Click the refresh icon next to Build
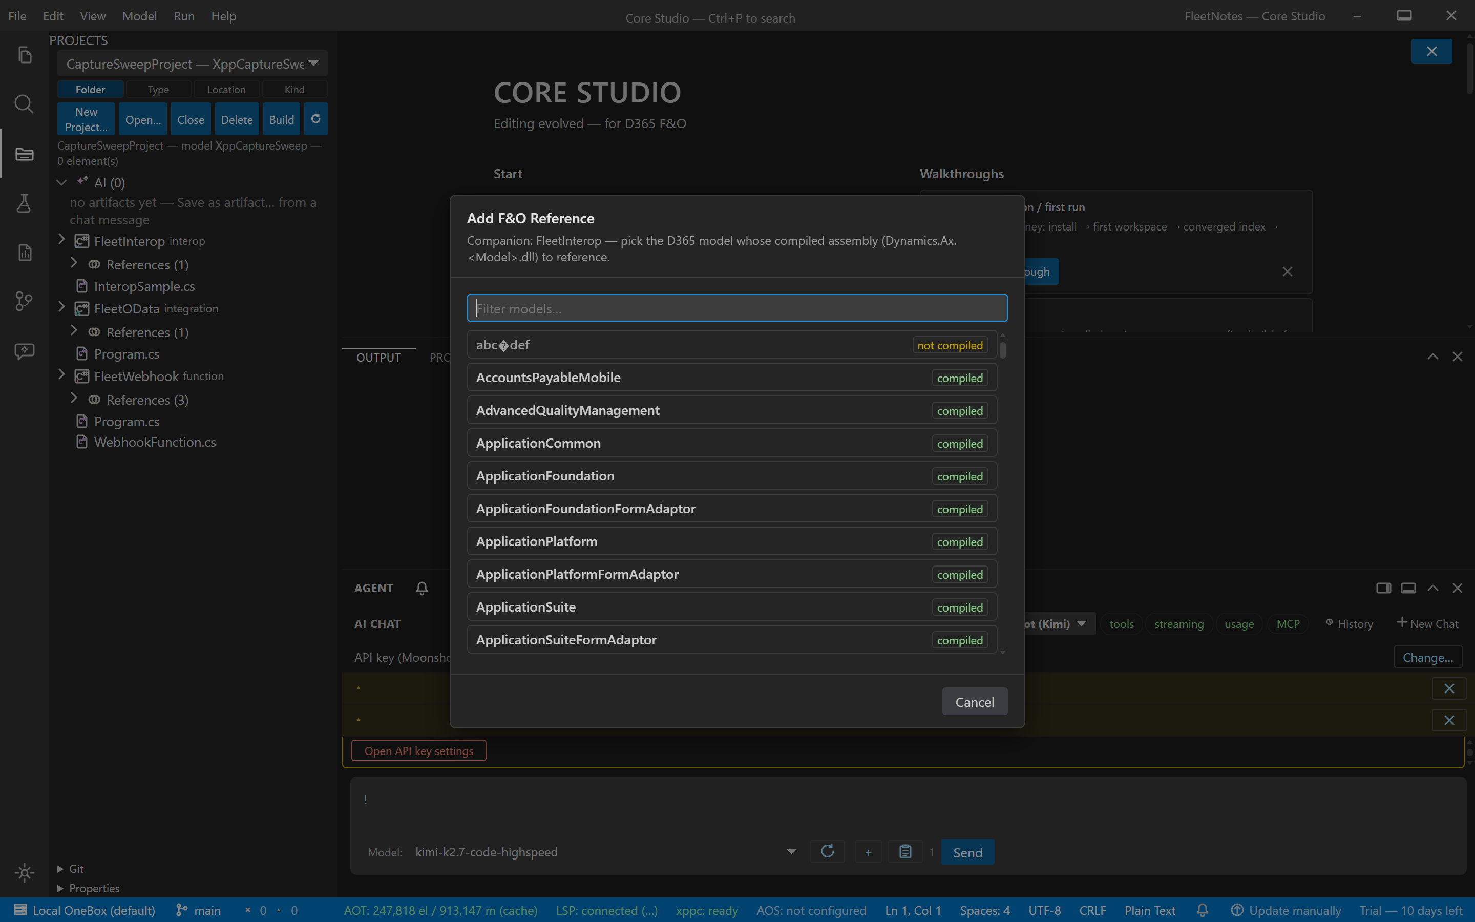1475x922 pixels. [x=315, y=119]
